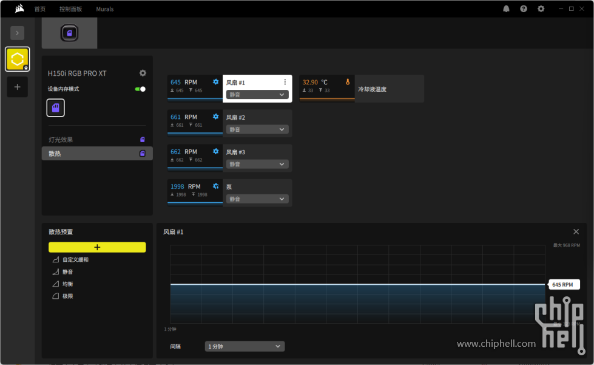This screenshot has height=365, width=594.
Task: Open the help question mark icon
Action: coord(524,9)
